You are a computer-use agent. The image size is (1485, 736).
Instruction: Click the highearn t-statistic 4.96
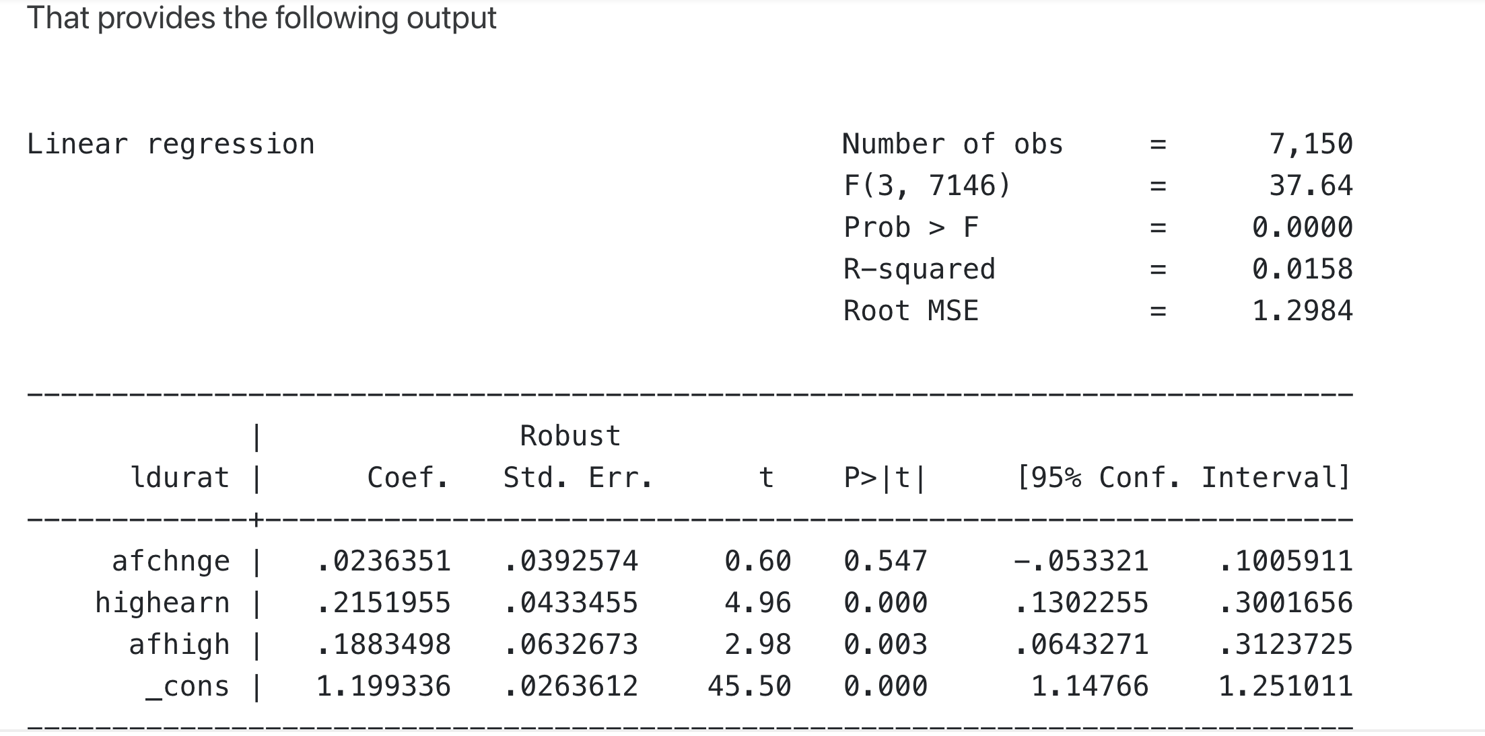point(758,603)
